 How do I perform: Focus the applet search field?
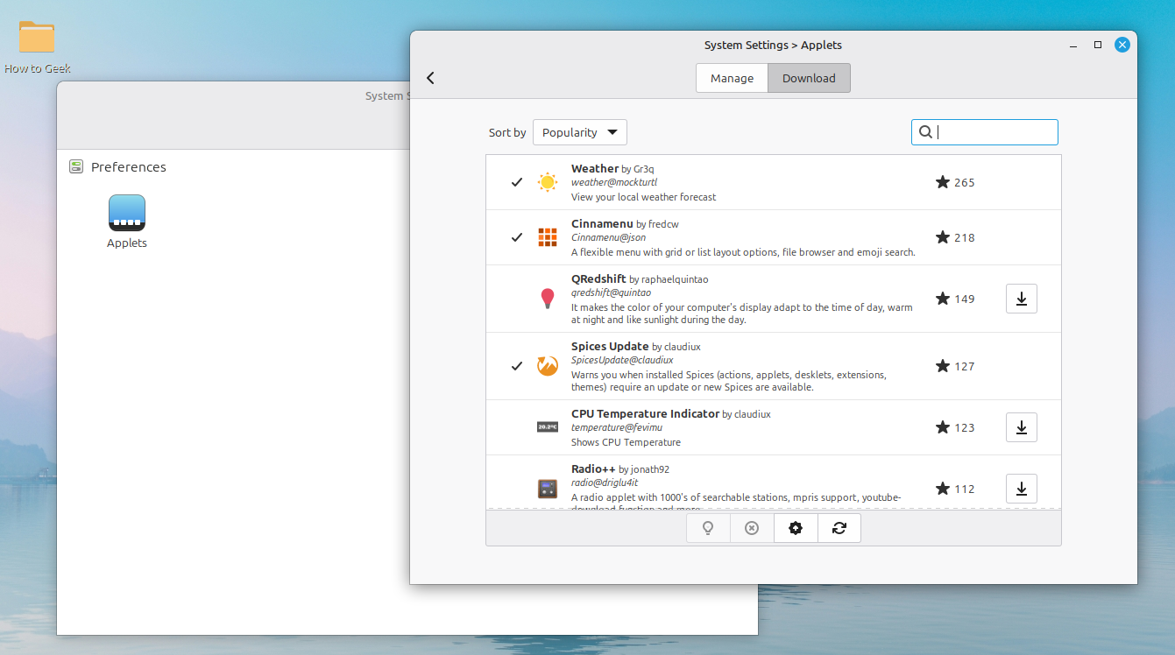(985, 132)
